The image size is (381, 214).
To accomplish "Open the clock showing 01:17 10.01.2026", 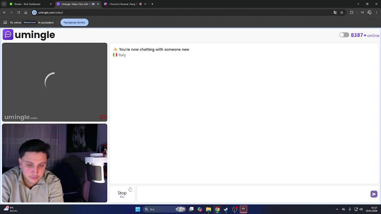I will click(x=372, y=209).
